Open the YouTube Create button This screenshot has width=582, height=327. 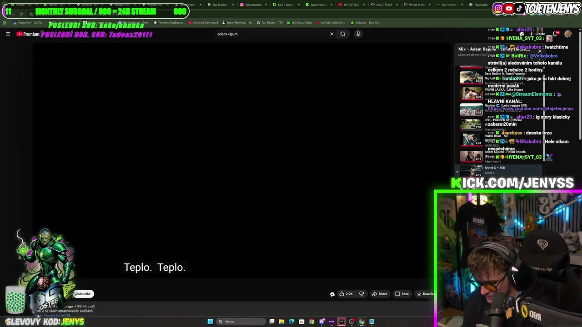tap(537, 34)
